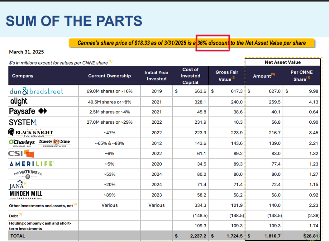Click the Gross Fair Value column header
The height and width of the screenshot is (242, 329).
pos(227,76)
